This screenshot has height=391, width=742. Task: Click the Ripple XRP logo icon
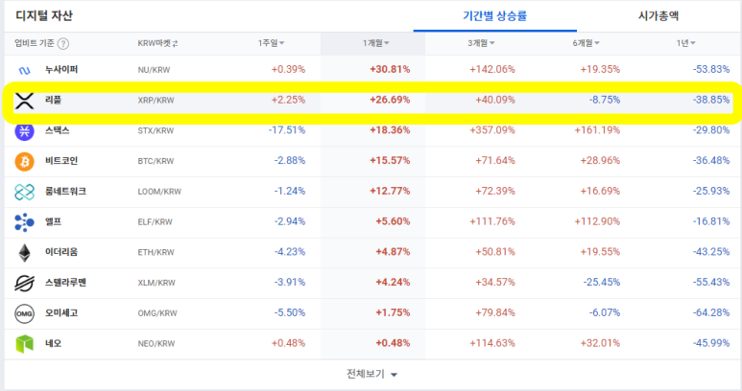coord(24,101)
